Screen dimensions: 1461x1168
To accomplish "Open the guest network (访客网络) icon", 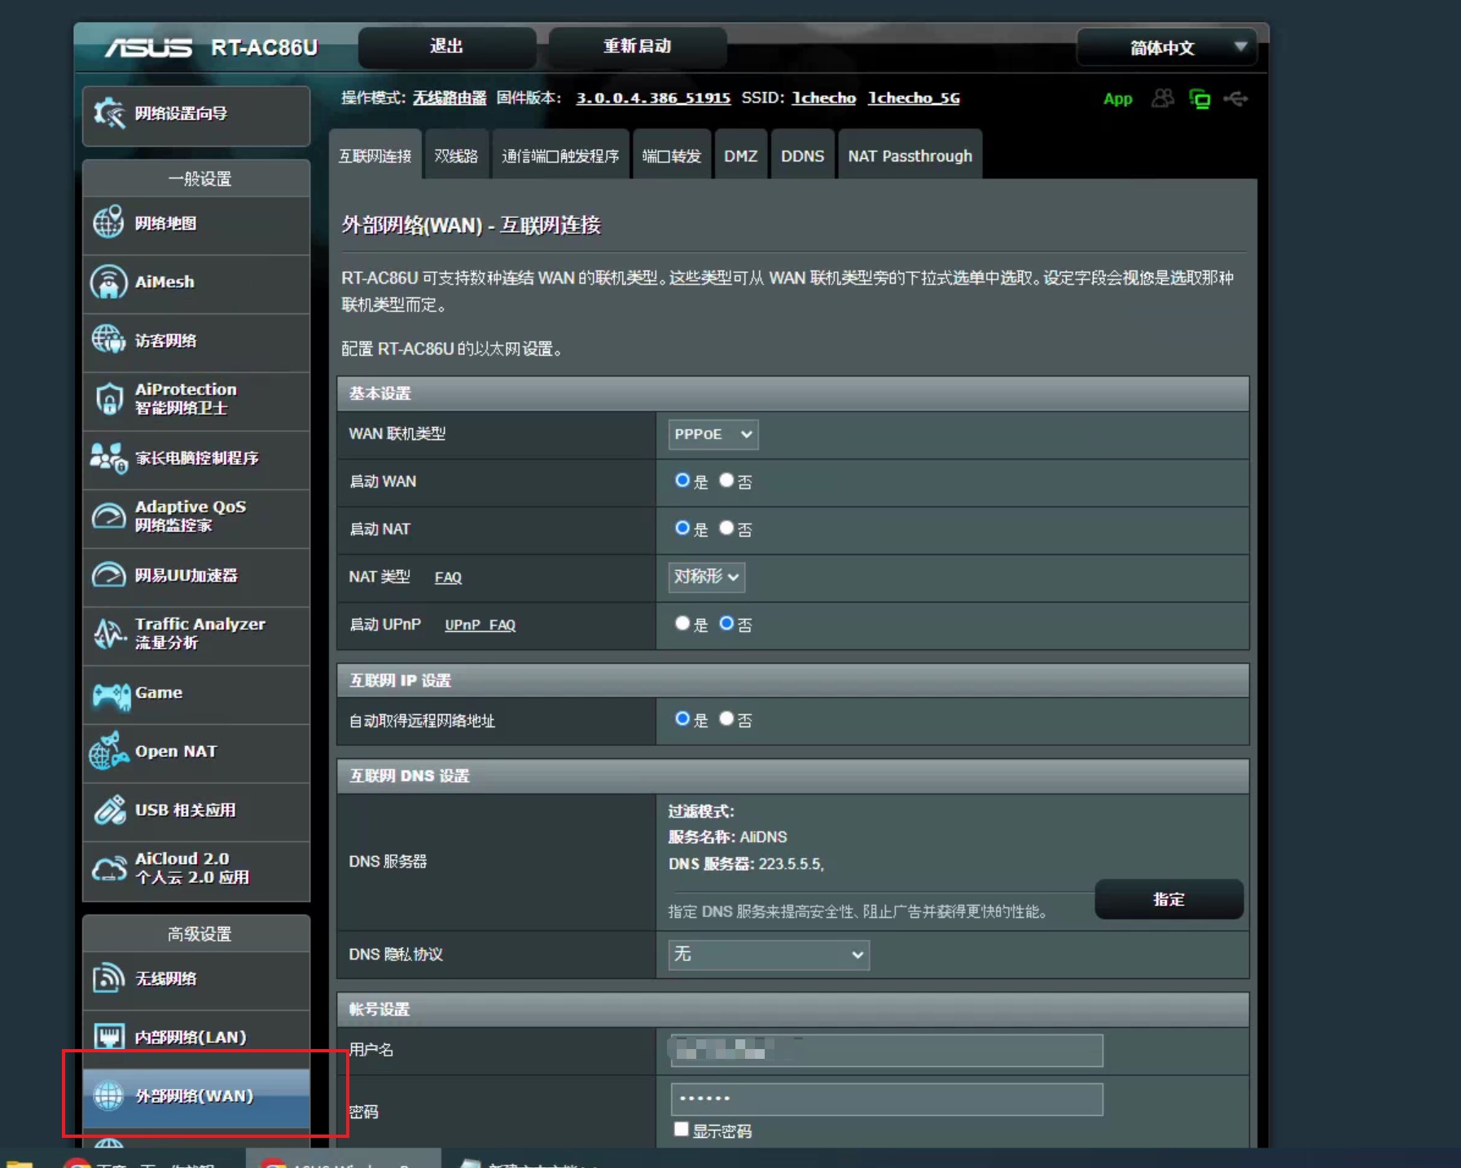I will (108, 340).
